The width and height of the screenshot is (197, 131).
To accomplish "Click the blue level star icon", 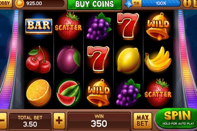I will tap(129, 4).
